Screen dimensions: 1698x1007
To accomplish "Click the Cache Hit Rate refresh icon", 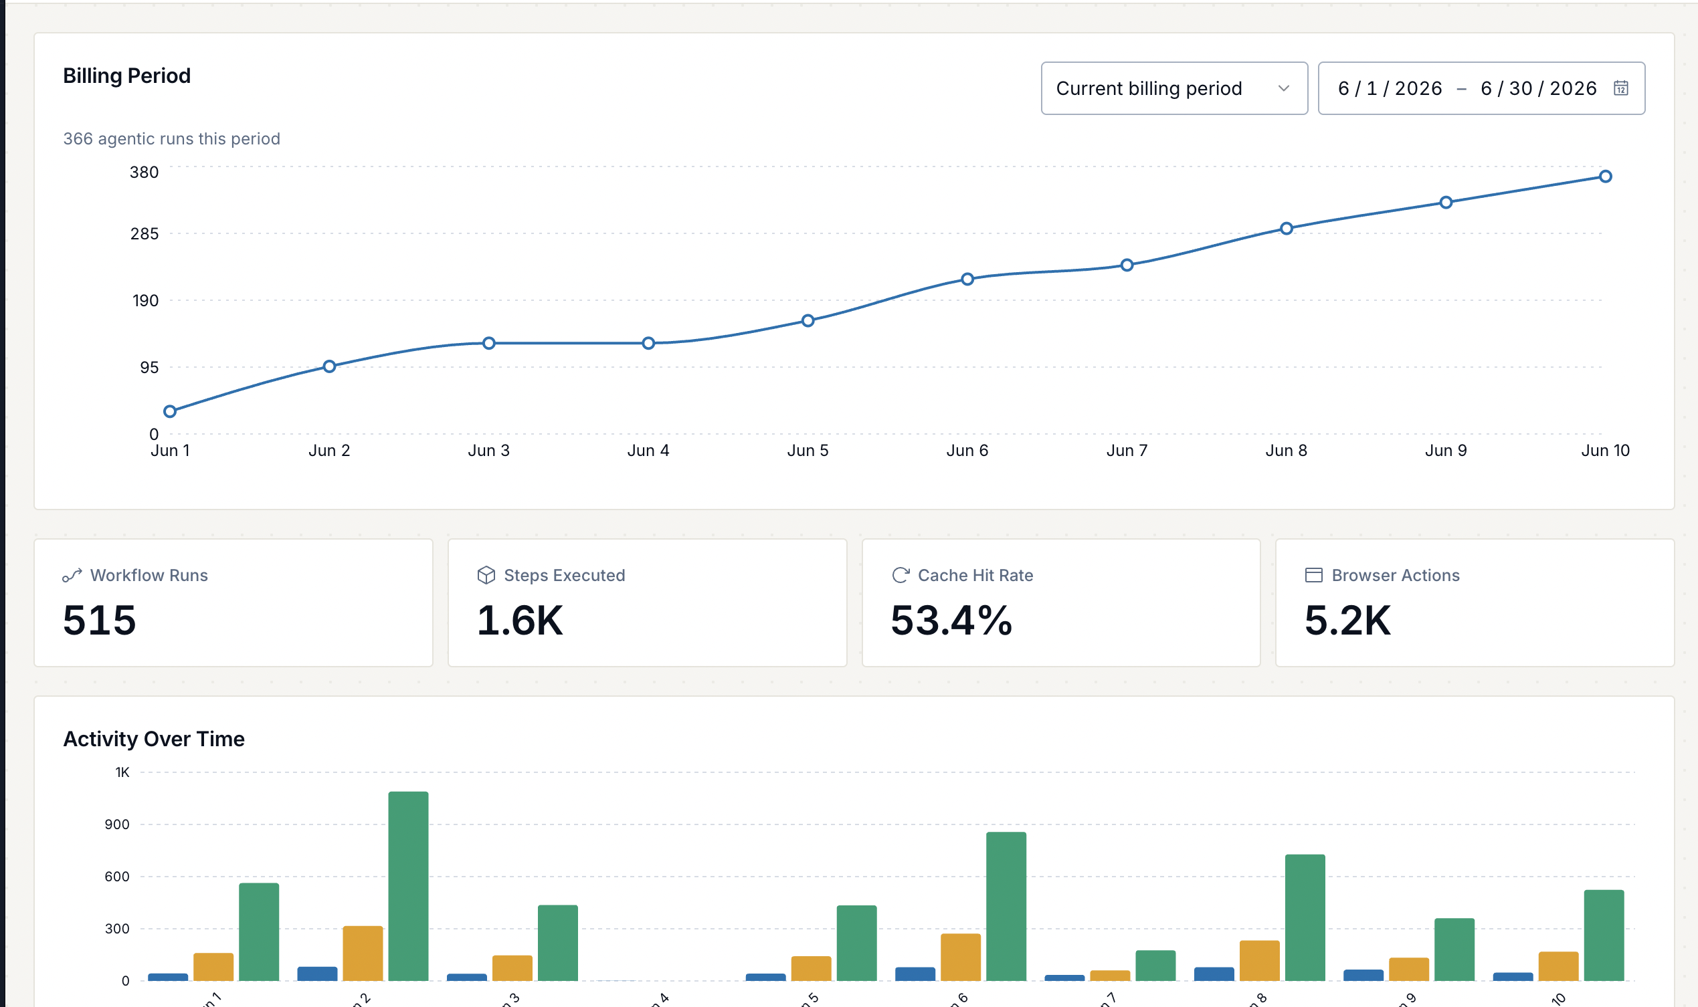I will tap(901, 576).
